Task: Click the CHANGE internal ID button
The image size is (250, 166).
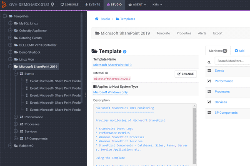Action: tap(185, 74)
